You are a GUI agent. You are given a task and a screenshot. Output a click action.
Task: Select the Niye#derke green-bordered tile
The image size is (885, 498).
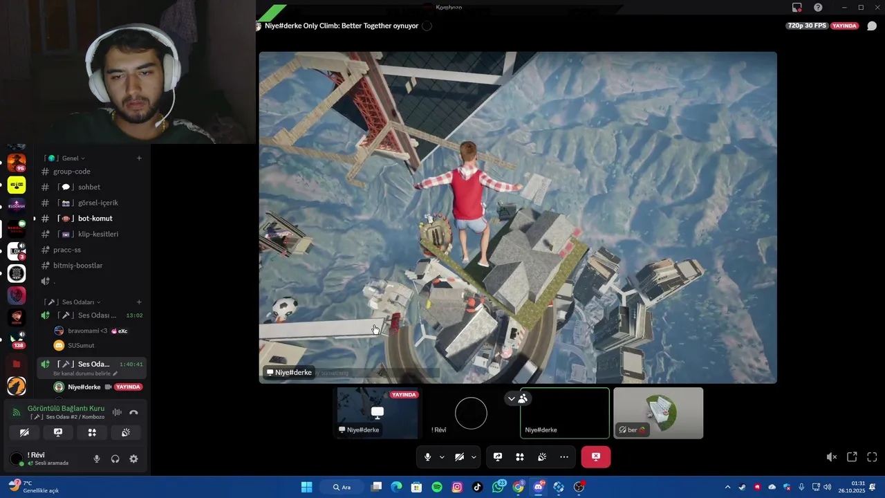(x=565, y=413)
